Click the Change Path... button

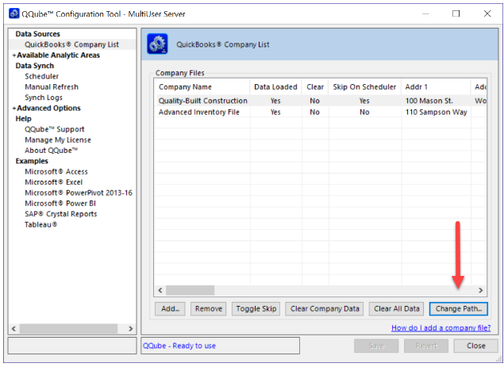tap(458, 309)
